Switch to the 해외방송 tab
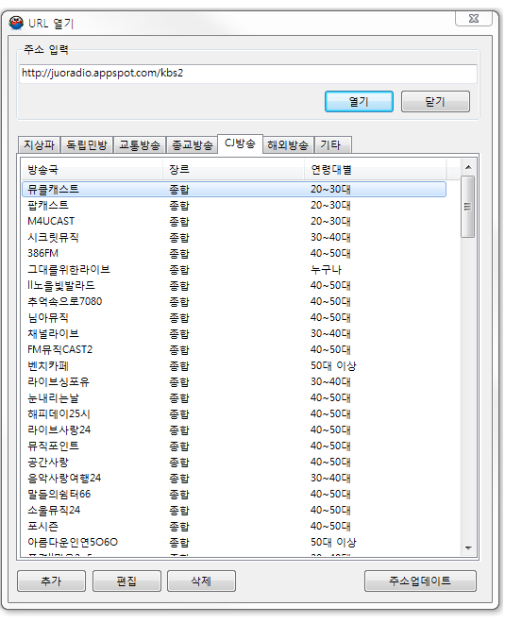Screen dimensions: 505x623 (288, 145)
